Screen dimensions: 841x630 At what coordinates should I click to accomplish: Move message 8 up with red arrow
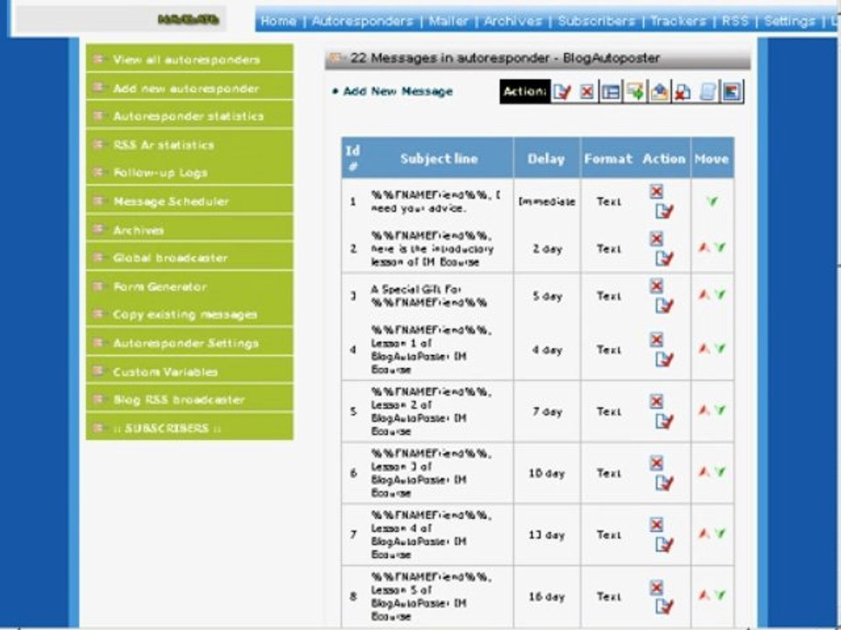click(x=703, y=595)
